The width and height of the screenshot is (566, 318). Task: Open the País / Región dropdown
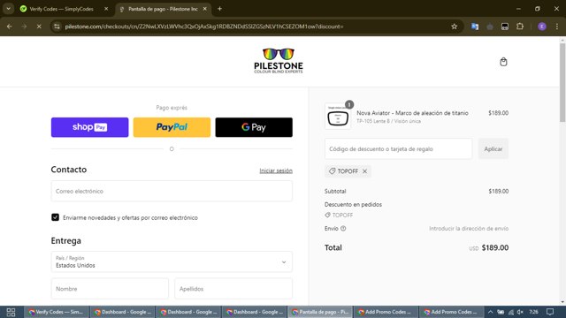point(172,261)
